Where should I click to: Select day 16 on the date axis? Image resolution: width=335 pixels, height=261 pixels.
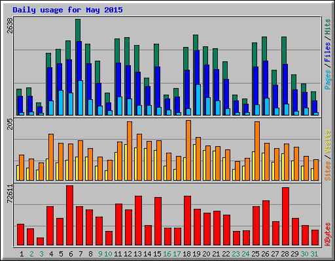click(167, 254)
